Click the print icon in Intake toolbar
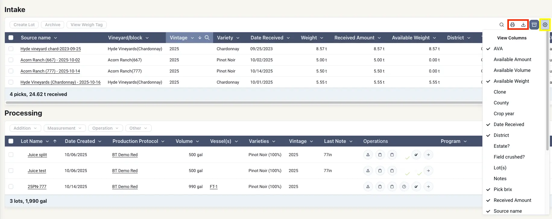This screenshot has height=219, width=552. click(x=513, y=25)
